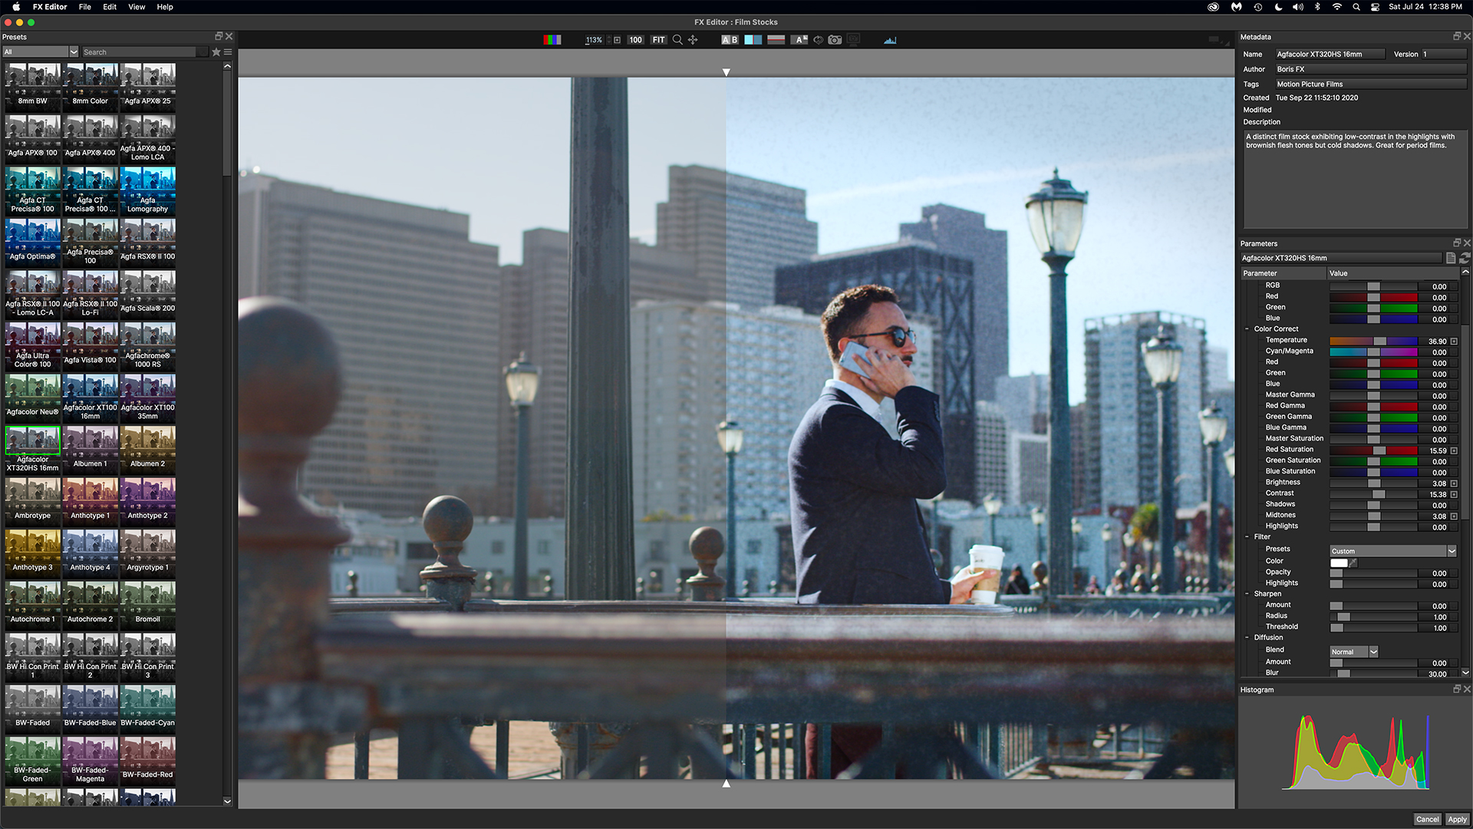Click the favorites star filter icon
The width and height of the screenshot is (1473, 829).
click(x=216, y=52)
